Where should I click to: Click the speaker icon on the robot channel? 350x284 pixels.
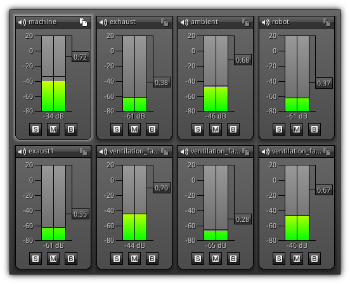pyautogui.click(x=266, y=22)
